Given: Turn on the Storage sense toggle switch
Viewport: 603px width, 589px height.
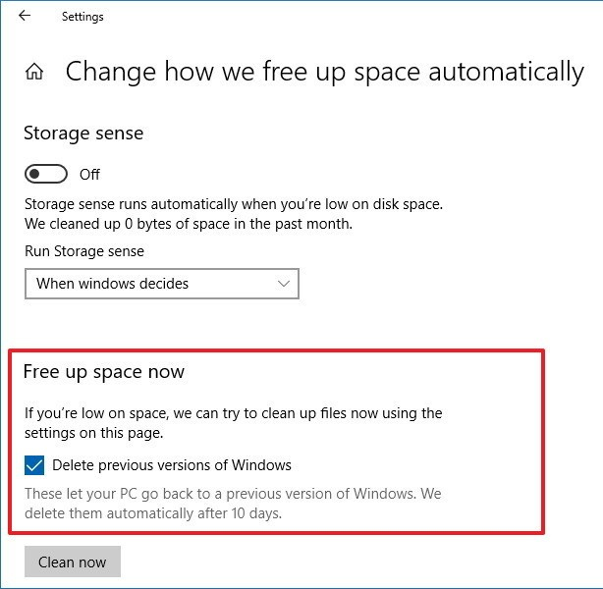Looking at the screenshot, I should (x=46, y=175).
